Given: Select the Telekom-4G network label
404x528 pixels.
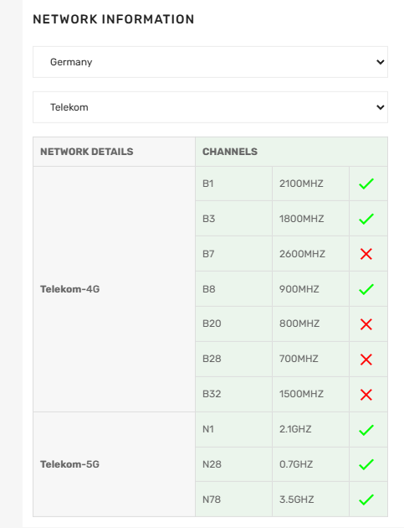Looking at the screenshot, I should tap(70, 289).
